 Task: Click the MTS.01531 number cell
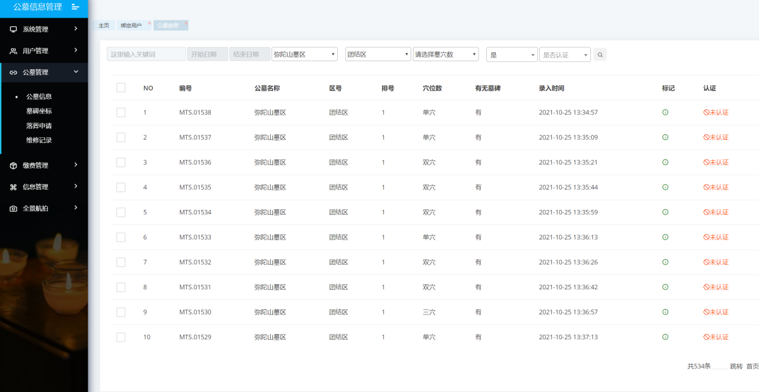[195, 287]
